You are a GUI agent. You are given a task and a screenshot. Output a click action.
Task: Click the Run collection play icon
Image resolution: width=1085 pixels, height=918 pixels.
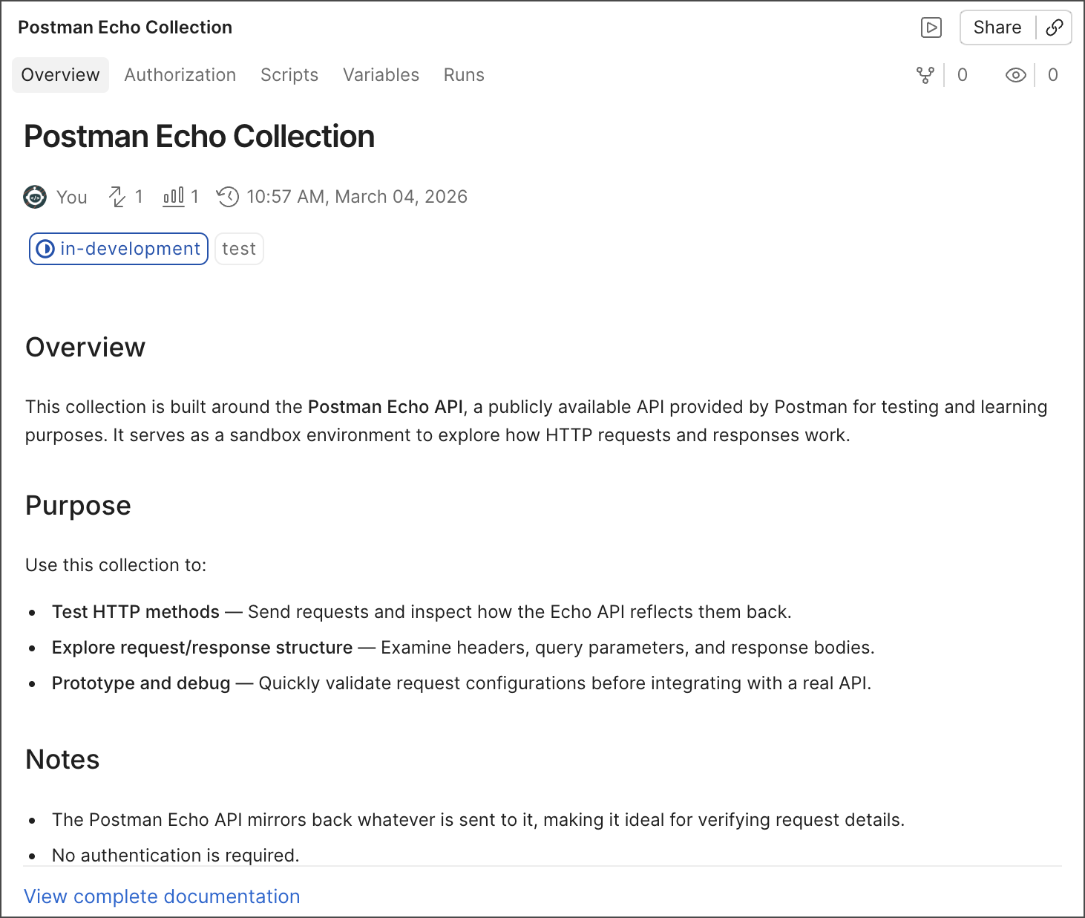coord(931,27)
